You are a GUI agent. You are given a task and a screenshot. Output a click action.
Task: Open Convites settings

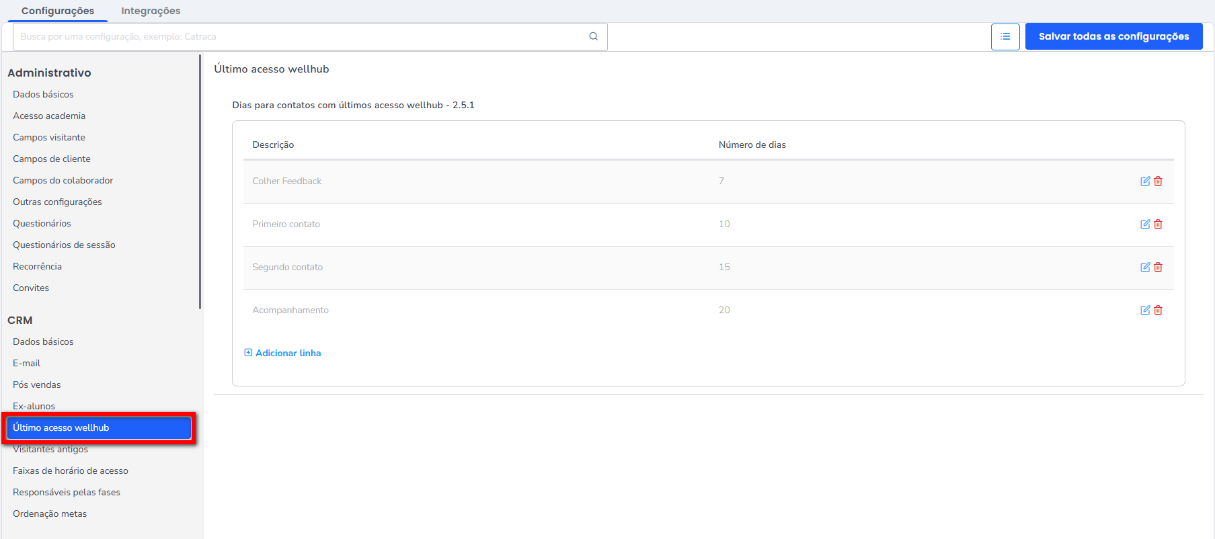point(31,288)
